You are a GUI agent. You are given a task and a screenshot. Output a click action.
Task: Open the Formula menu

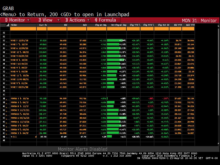point(105,20)
